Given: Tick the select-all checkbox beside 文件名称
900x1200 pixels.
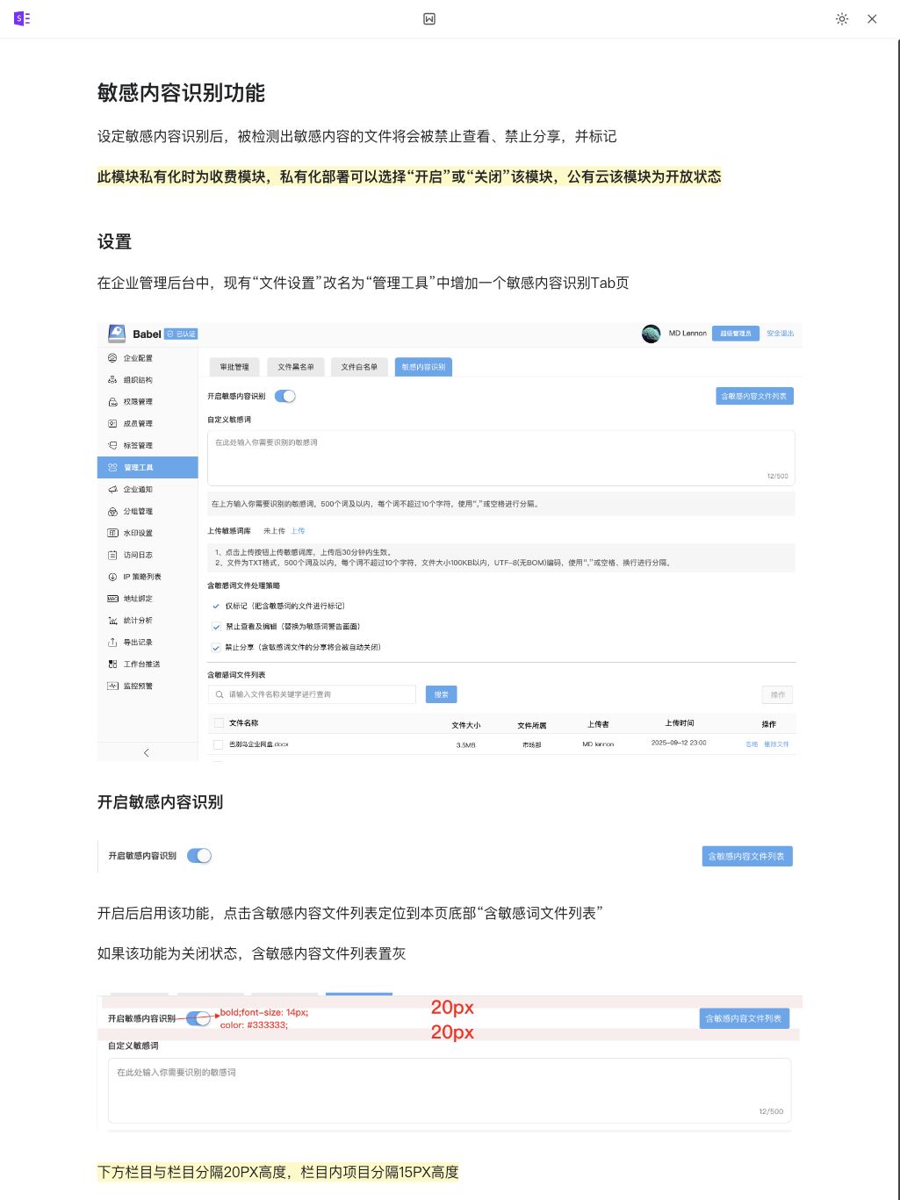Looking at the screenshot, I should [x=218, y=723].
